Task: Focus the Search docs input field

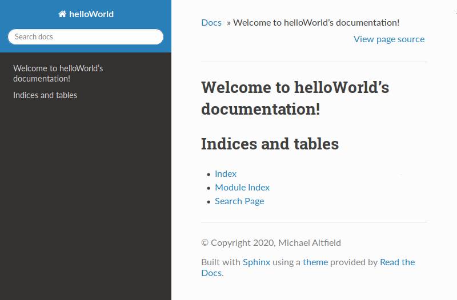Action: coord(86,37)
